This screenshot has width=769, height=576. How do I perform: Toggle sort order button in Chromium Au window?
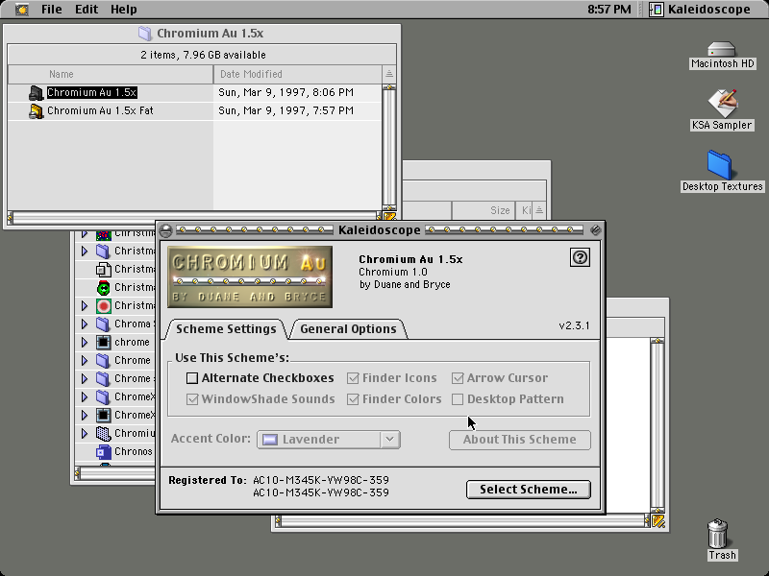[x=389, y=74]
